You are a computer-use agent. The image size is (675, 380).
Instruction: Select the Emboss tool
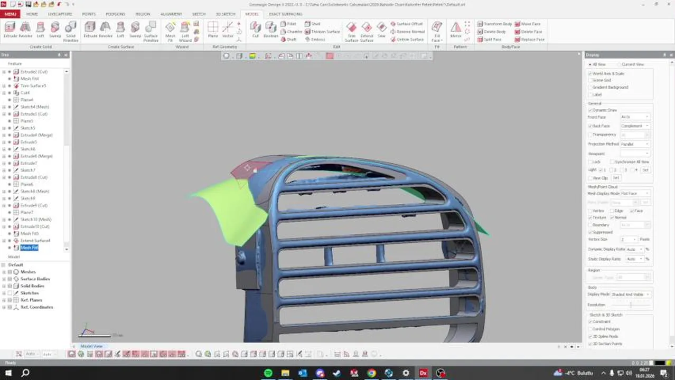[x=315, y=40]
